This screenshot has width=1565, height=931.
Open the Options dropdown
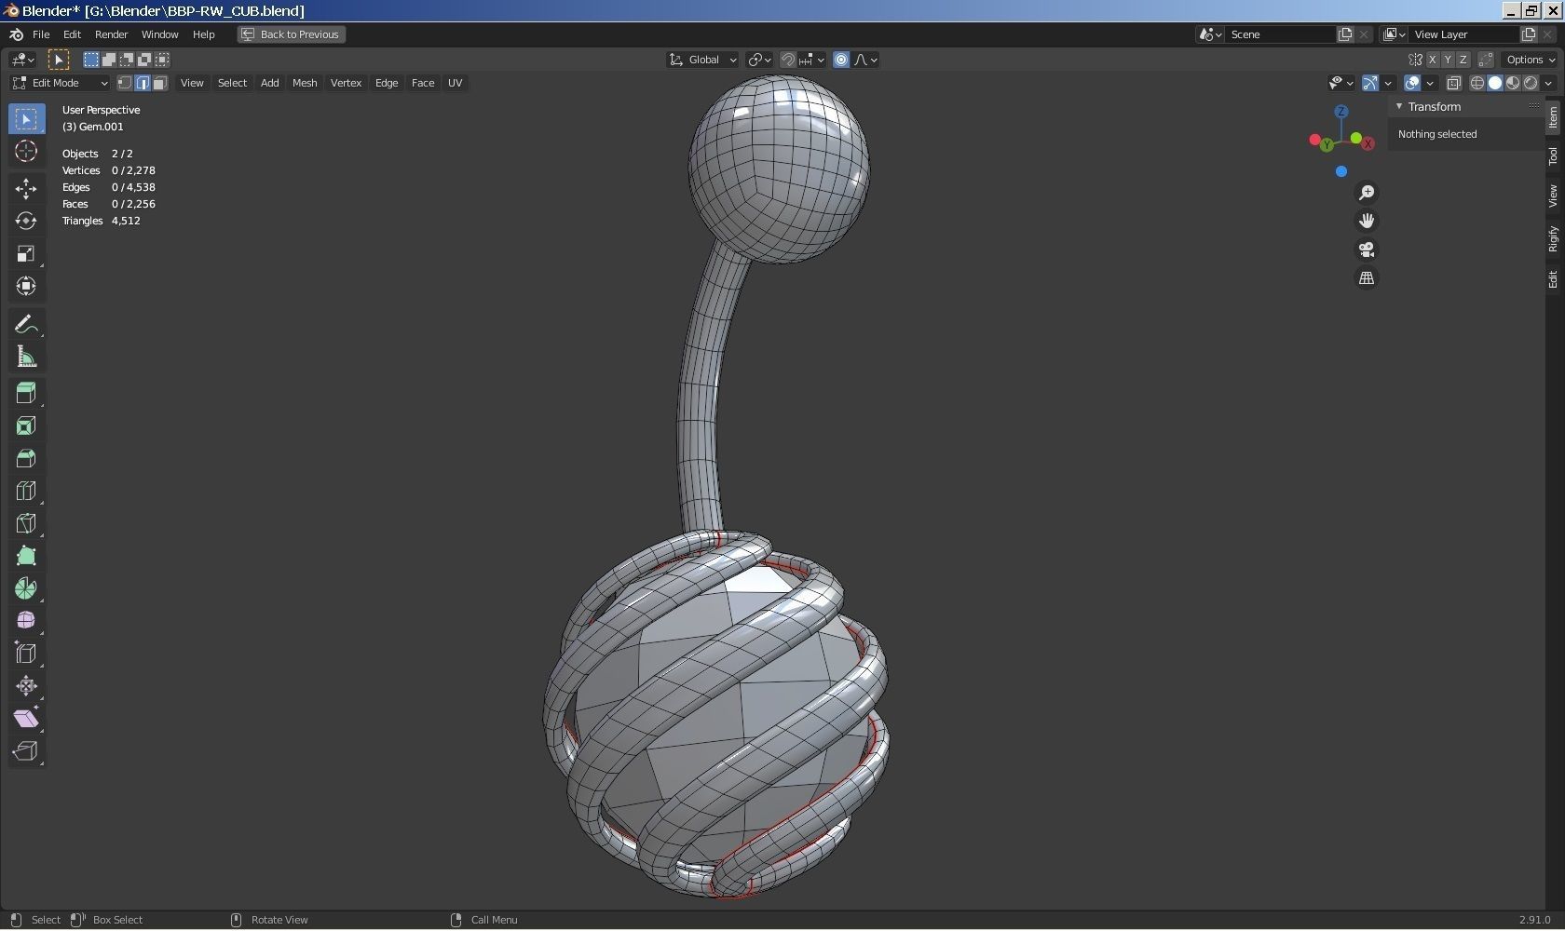1531,60
